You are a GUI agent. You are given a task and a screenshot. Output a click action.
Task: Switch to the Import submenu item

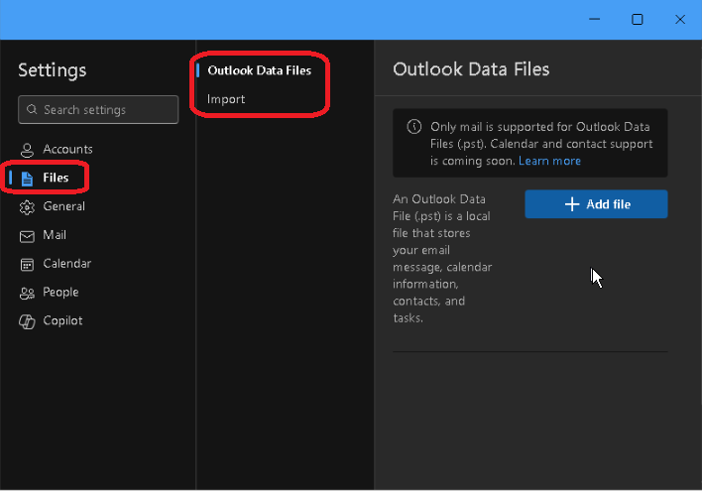226,99
